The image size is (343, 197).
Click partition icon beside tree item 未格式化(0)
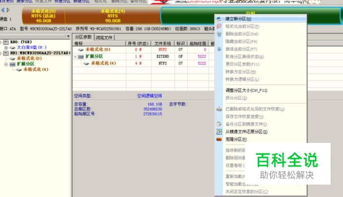[x=13, y=59]
